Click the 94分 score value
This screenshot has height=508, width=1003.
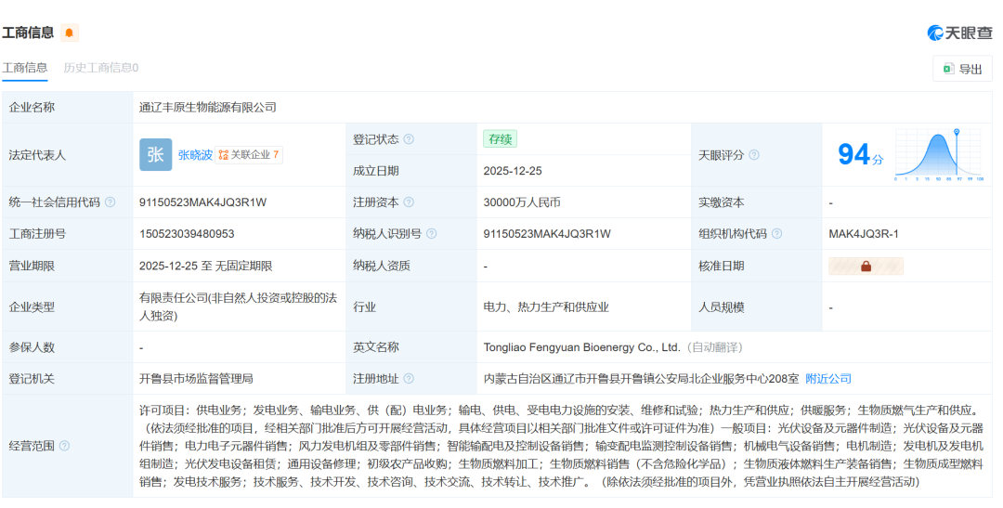pyautogui.click(x=860, y=154)
